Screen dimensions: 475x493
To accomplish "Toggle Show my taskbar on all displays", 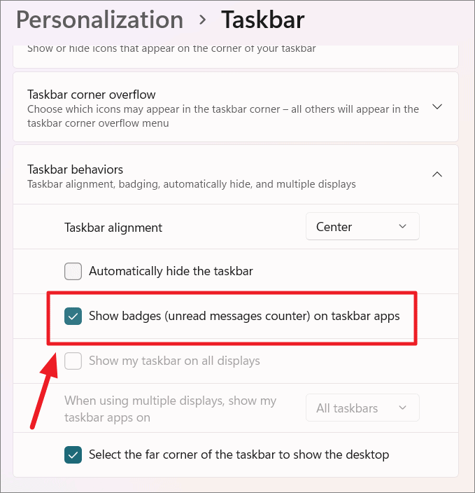I will pyautogui.click(x=73, y=361).
